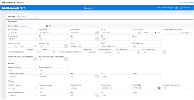Click the Type of Business field
The width and height of the screenshot is (194, 100).
tap(146, 46)
